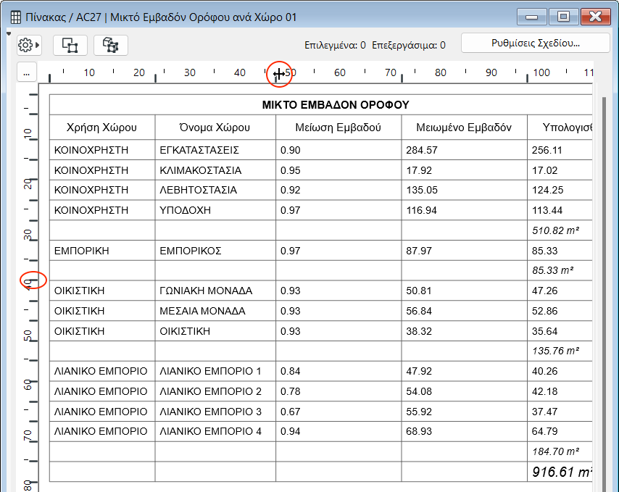This screenshot has height=492, width=619.
Task: Close the schedule window
Action: (597, 17)
